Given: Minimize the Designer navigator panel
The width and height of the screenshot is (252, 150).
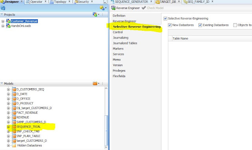Looking at the screenshot, I should (x=105, y=2).
